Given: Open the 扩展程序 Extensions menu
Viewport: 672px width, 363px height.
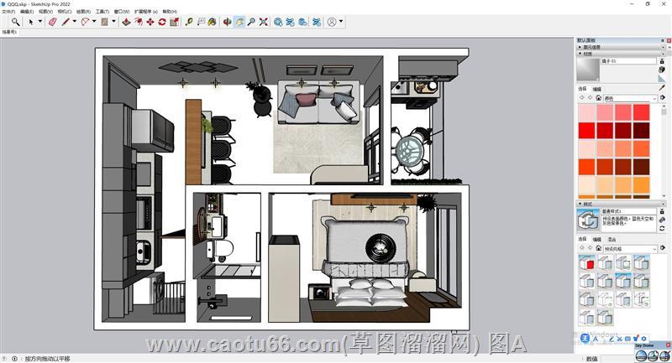Looking at the screenshot, I should 146,12.
